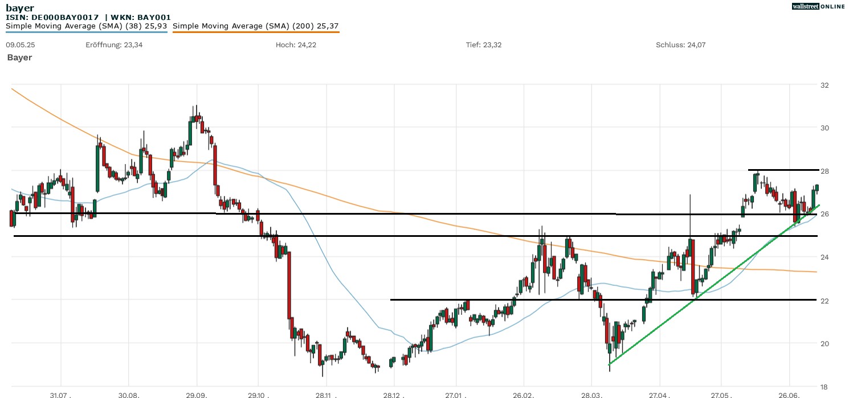Screen dimensions: 849x398
Task: Click the Hoch: 24,22 value
Action: coord(296,44)
